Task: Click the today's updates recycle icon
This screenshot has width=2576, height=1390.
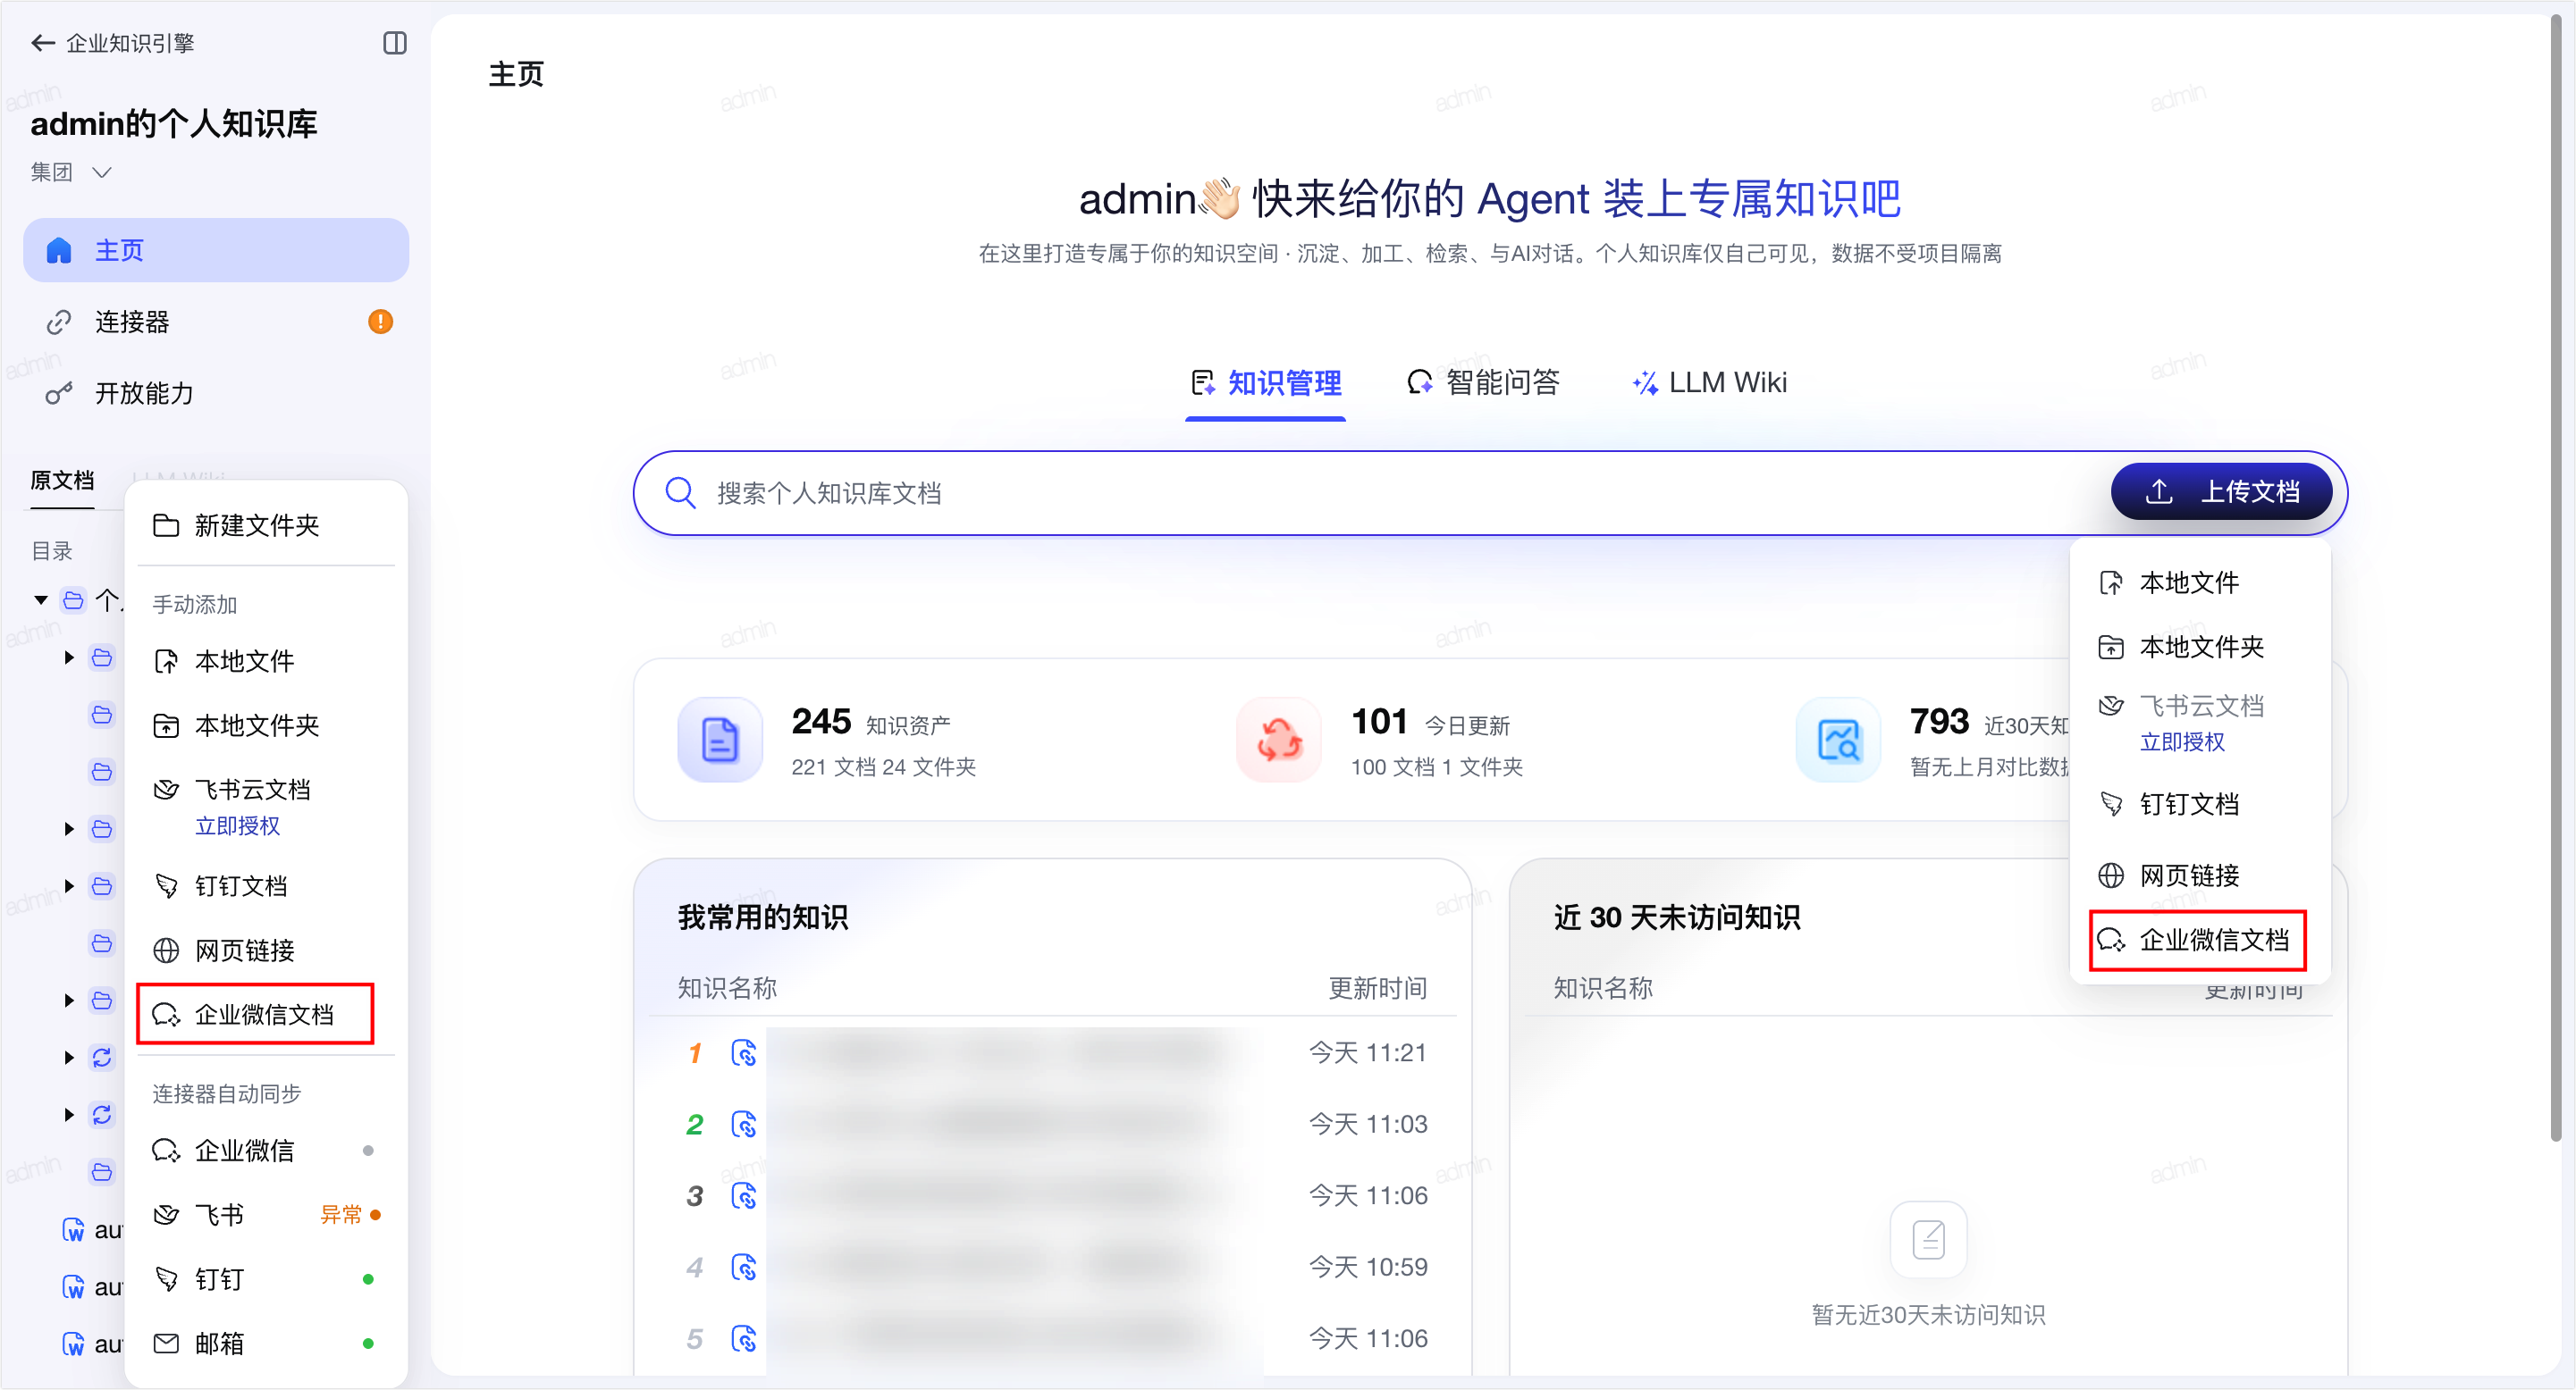Action: coord(1279,740)
